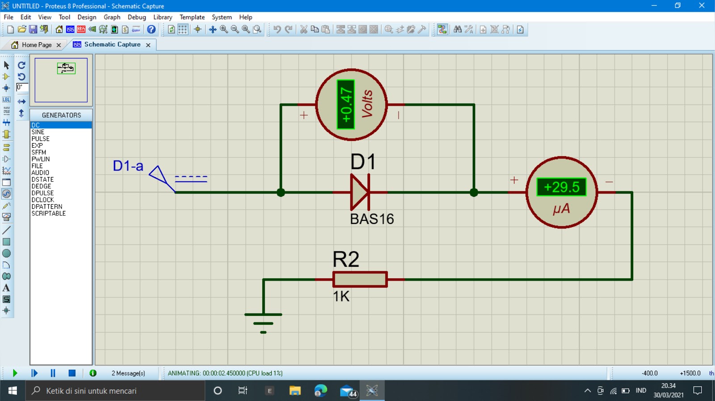Save project with the floppy disk icon

tap(33, 29)
